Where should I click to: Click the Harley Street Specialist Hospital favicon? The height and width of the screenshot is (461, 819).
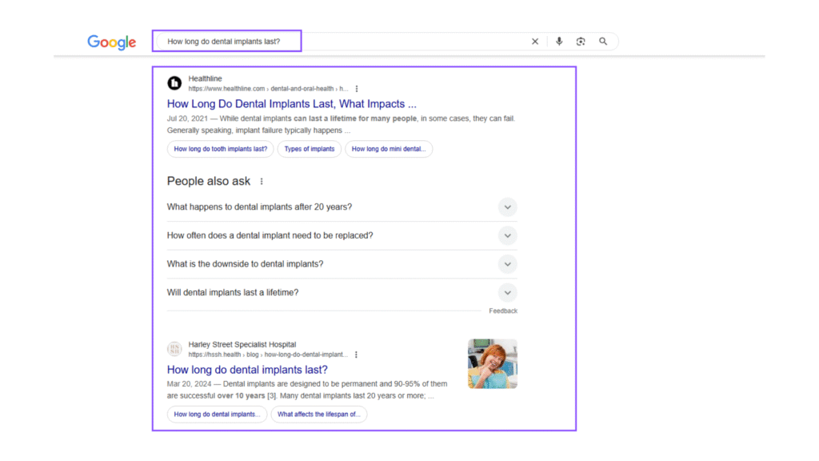[x=174, y=349]
